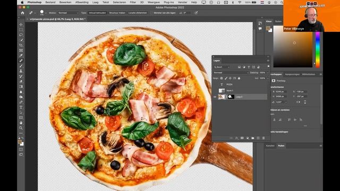Toggle lock image pixels brush icon
The height and width of the screenshot is (191, 340).
(226, 78)
